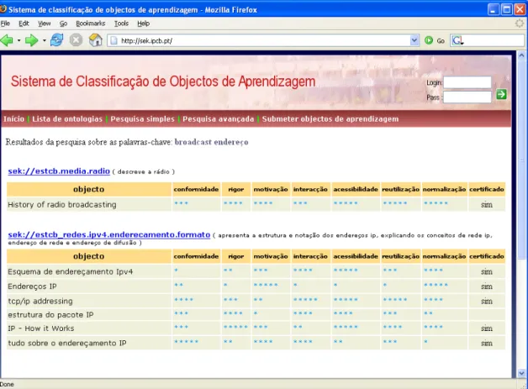Open the Forward history dropdown arrow
The height and width of the screenshot is (389, 528).
(44, 40)
